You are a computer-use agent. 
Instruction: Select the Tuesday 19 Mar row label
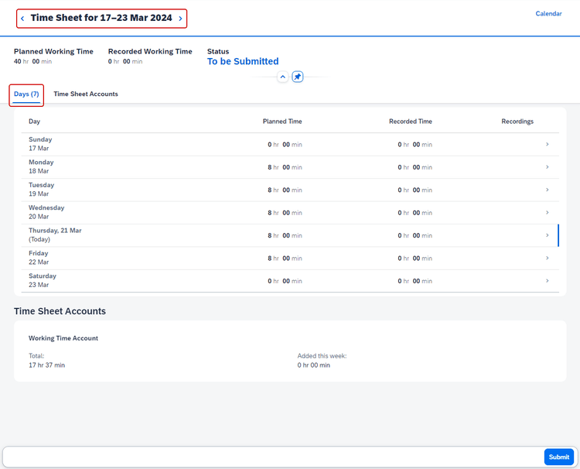(42, 189)
